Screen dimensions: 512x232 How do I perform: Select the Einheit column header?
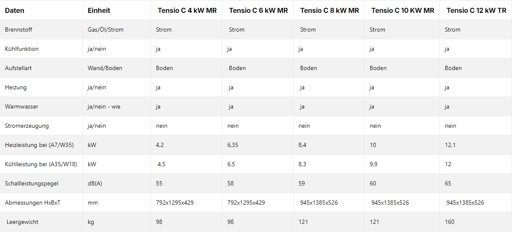[x=99, y=11]
